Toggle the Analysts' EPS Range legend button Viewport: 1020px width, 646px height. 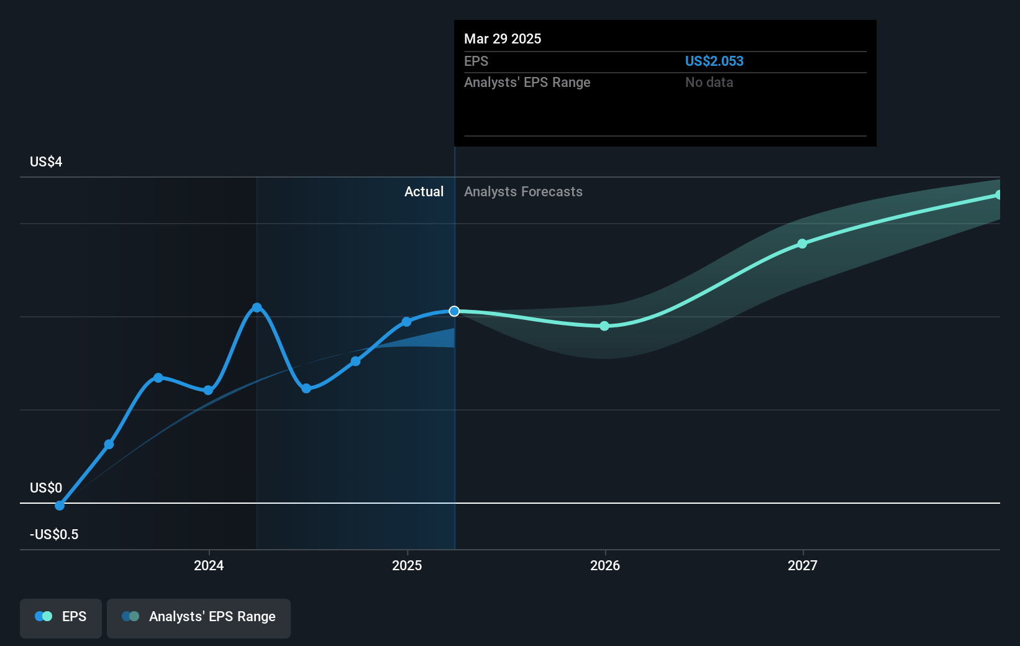(199, 618)
